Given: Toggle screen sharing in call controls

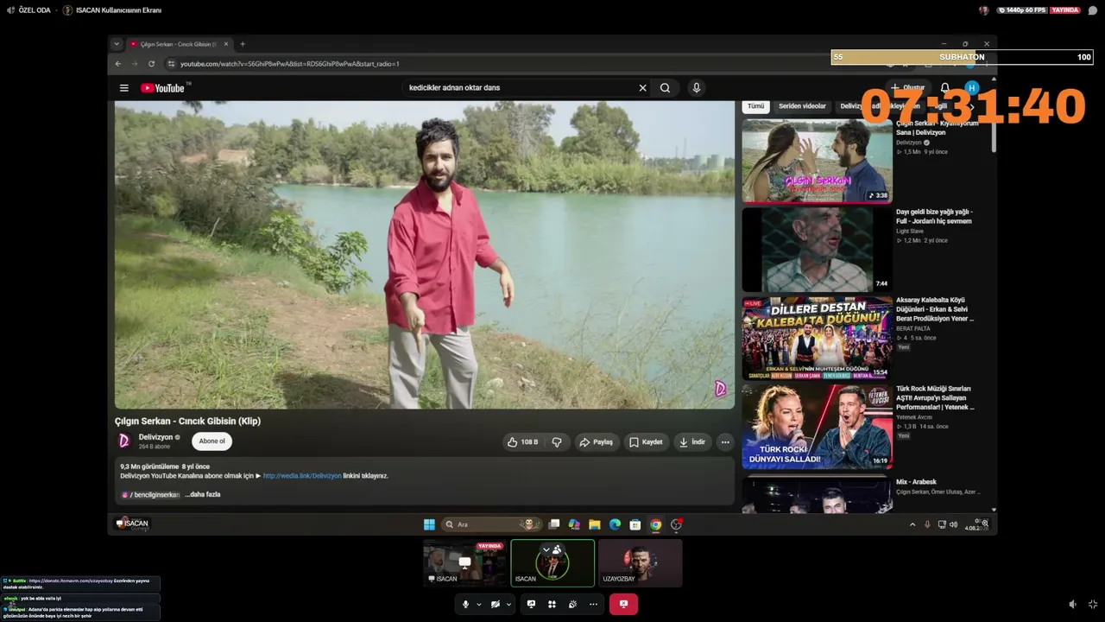Looking at the screenshot, I should pos(531,604).
